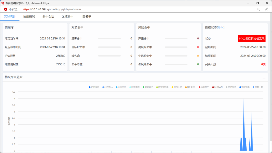The width and height of the screenshot is (272, 153).
Task: Click the read aloud icon in address bar
Action: 267,9
